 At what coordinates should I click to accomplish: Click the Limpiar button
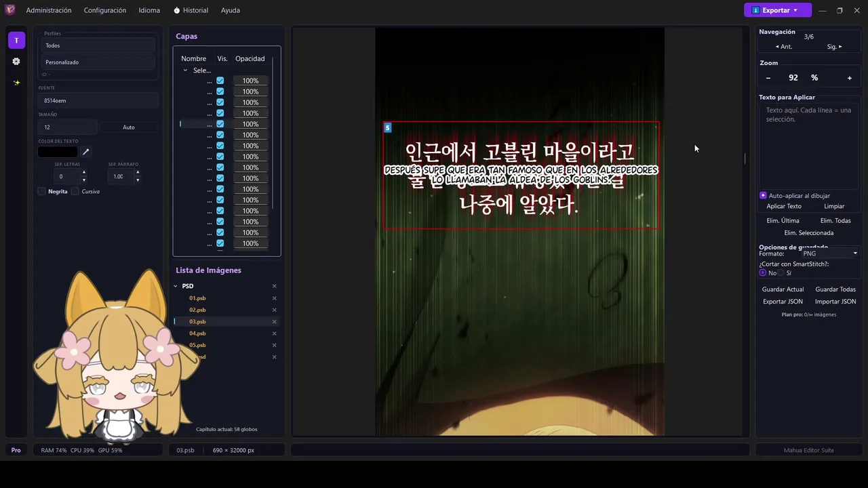click(834, 206)
